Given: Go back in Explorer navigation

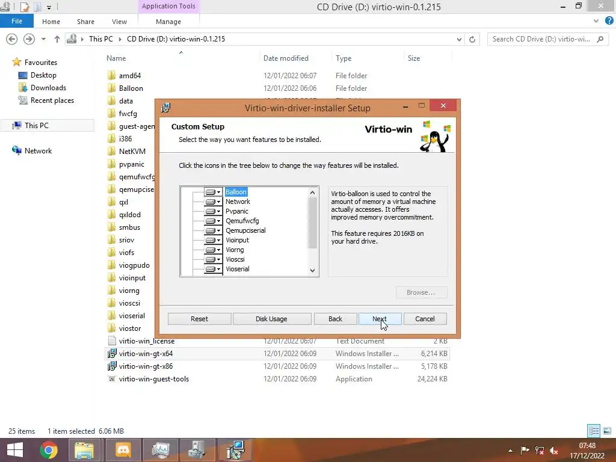Looking at the screenshot, I should 12,39.
